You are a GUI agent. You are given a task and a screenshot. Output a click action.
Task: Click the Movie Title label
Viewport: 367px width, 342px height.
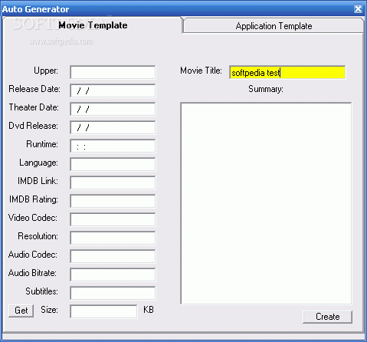(201, 71)
